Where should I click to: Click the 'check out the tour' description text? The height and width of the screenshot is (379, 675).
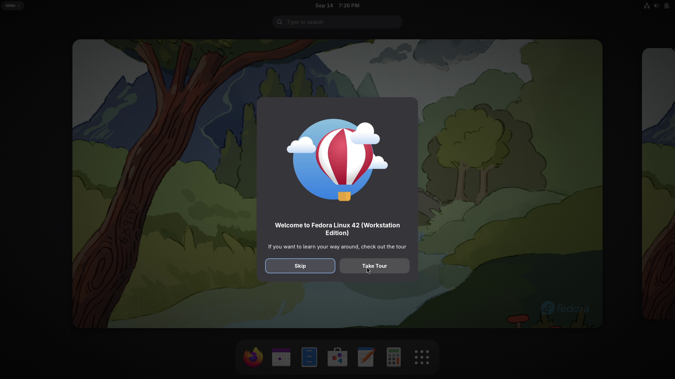click(337, 247)
